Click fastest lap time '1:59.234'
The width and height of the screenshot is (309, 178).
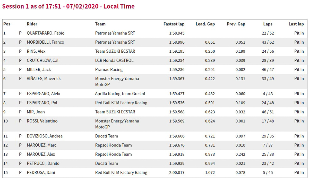pyautogui.click(x=177, y=60)
